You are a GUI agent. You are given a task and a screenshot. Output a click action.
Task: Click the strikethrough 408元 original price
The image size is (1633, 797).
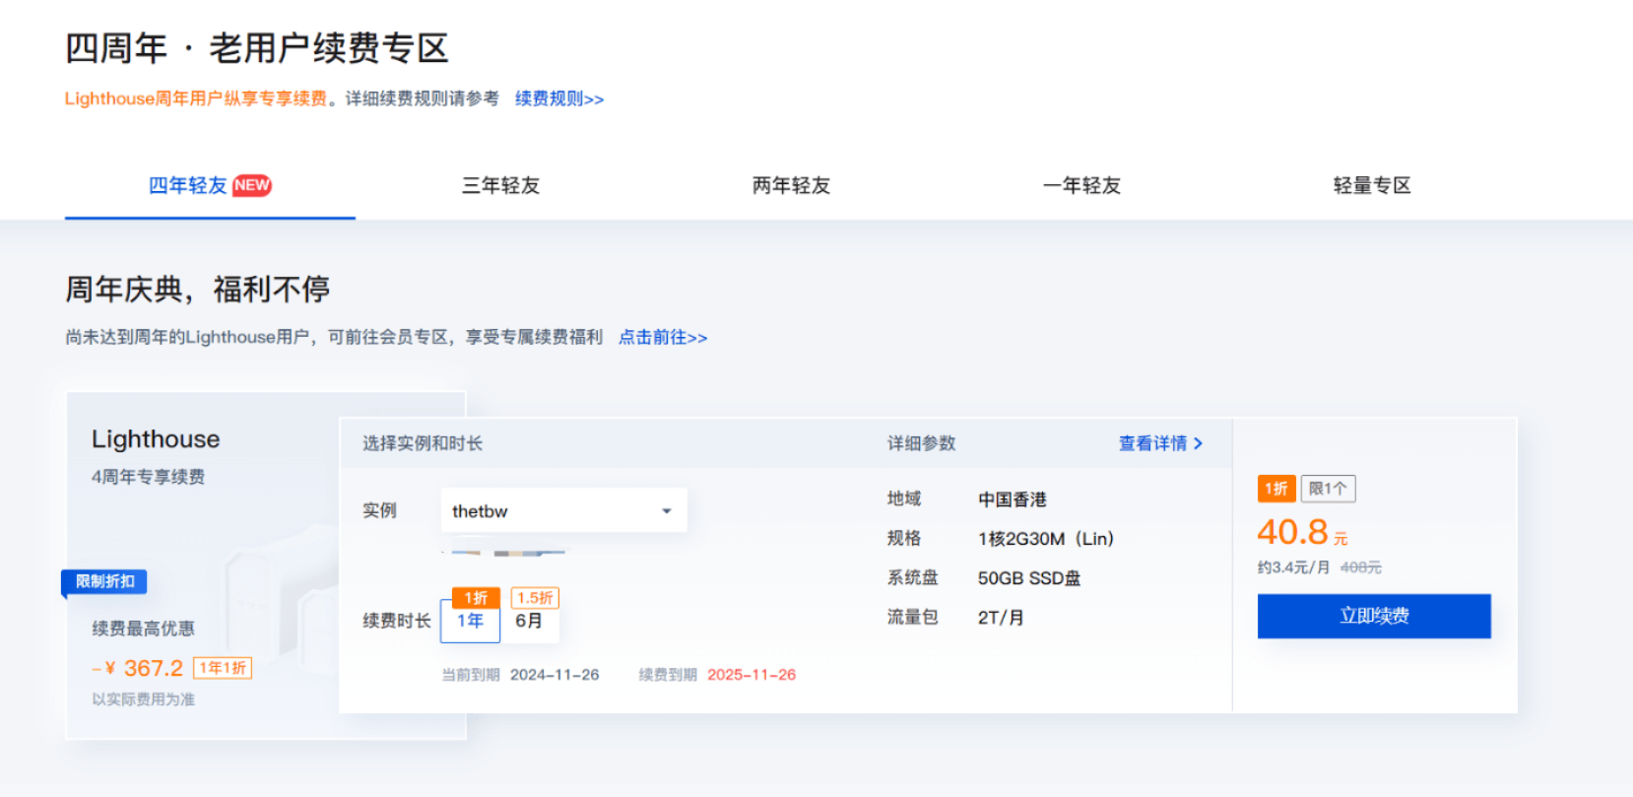(x=1361, y=567)
